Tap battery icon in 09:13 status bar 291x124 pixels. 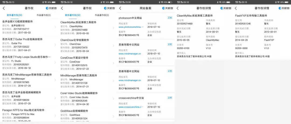click(54, 2)
